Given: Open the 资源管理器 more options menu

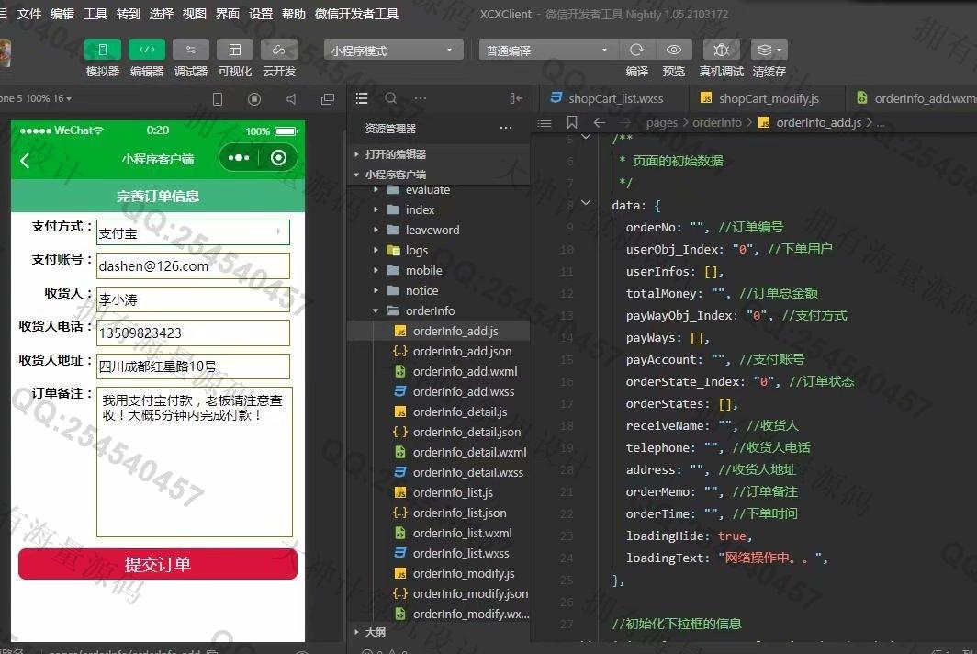Looking at the screenshot, I should [x=505, y=128].
